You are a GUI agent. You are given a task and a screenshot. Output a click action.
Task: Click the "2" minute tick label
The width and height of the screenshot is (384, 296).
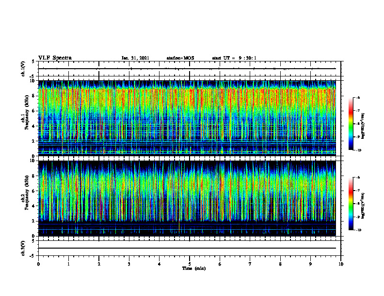99,264
